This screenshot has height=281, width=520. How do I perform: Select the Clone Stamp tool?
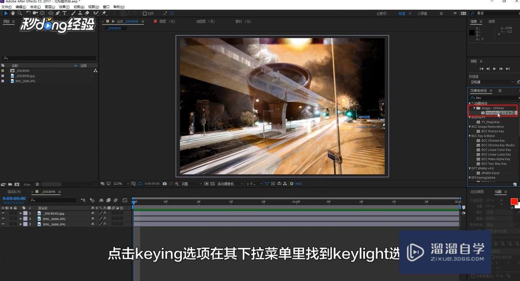(x=80, y=13)
